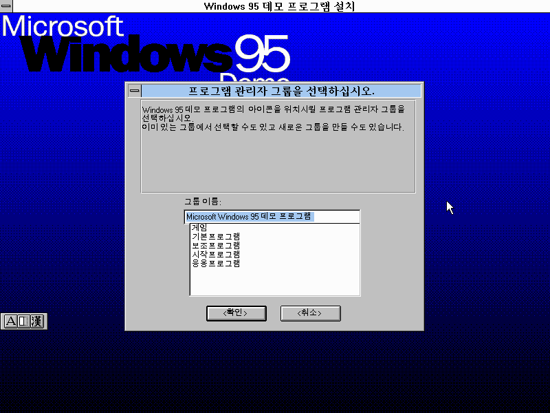Screen dimensions: 550x413
Task: Click the 취소 (Cancel) button
Action: (x=311, y=313)
